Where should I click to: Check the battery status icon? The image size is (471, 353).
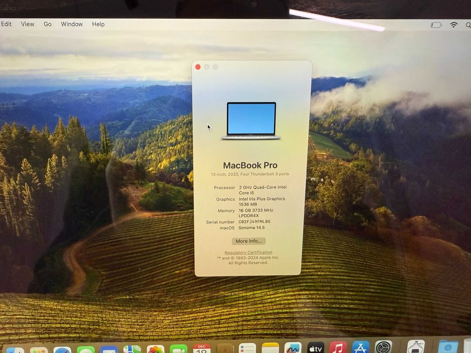coord(436,25)
